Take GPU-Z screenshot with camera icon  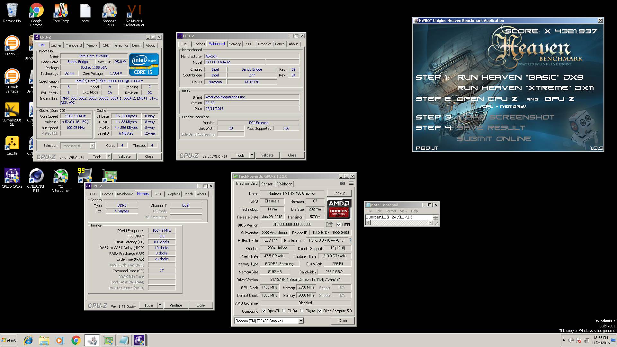[x=343, y=183]
